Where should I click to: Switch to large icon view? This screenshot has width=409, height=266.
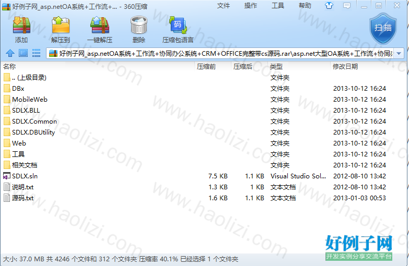coord(23,53)
